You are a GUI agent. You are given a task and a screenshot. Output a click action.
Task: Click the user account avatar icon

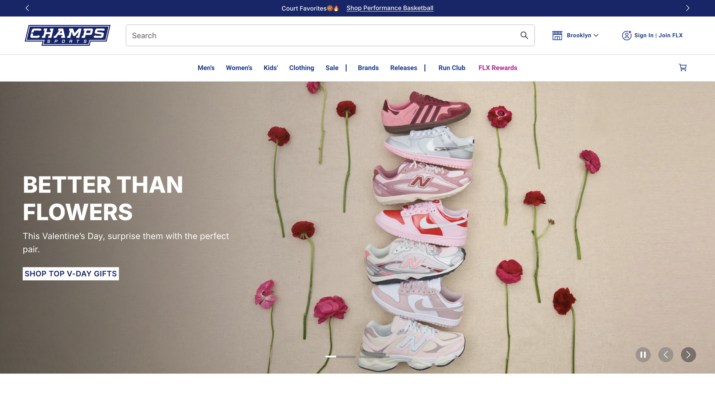pyautogui.click(x=626, y=35)
